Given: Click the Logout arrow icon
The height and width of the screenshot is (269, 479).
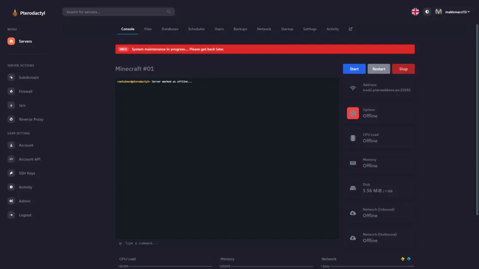Looking at the screenshot, I should [11, 215].
